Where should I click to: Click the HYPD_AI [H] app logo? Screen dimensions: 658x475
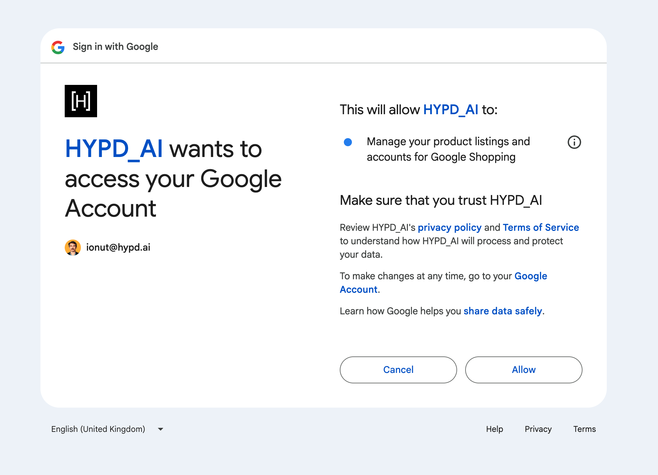click(x=81, y=101)
